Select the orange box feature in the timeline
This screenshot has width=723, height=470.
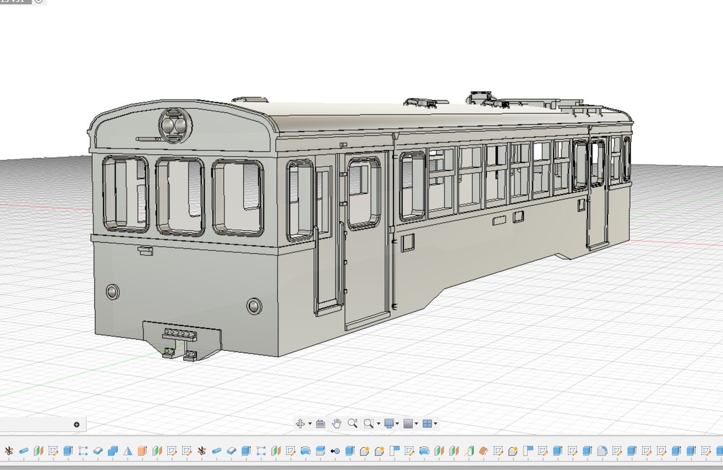point(142,451)
